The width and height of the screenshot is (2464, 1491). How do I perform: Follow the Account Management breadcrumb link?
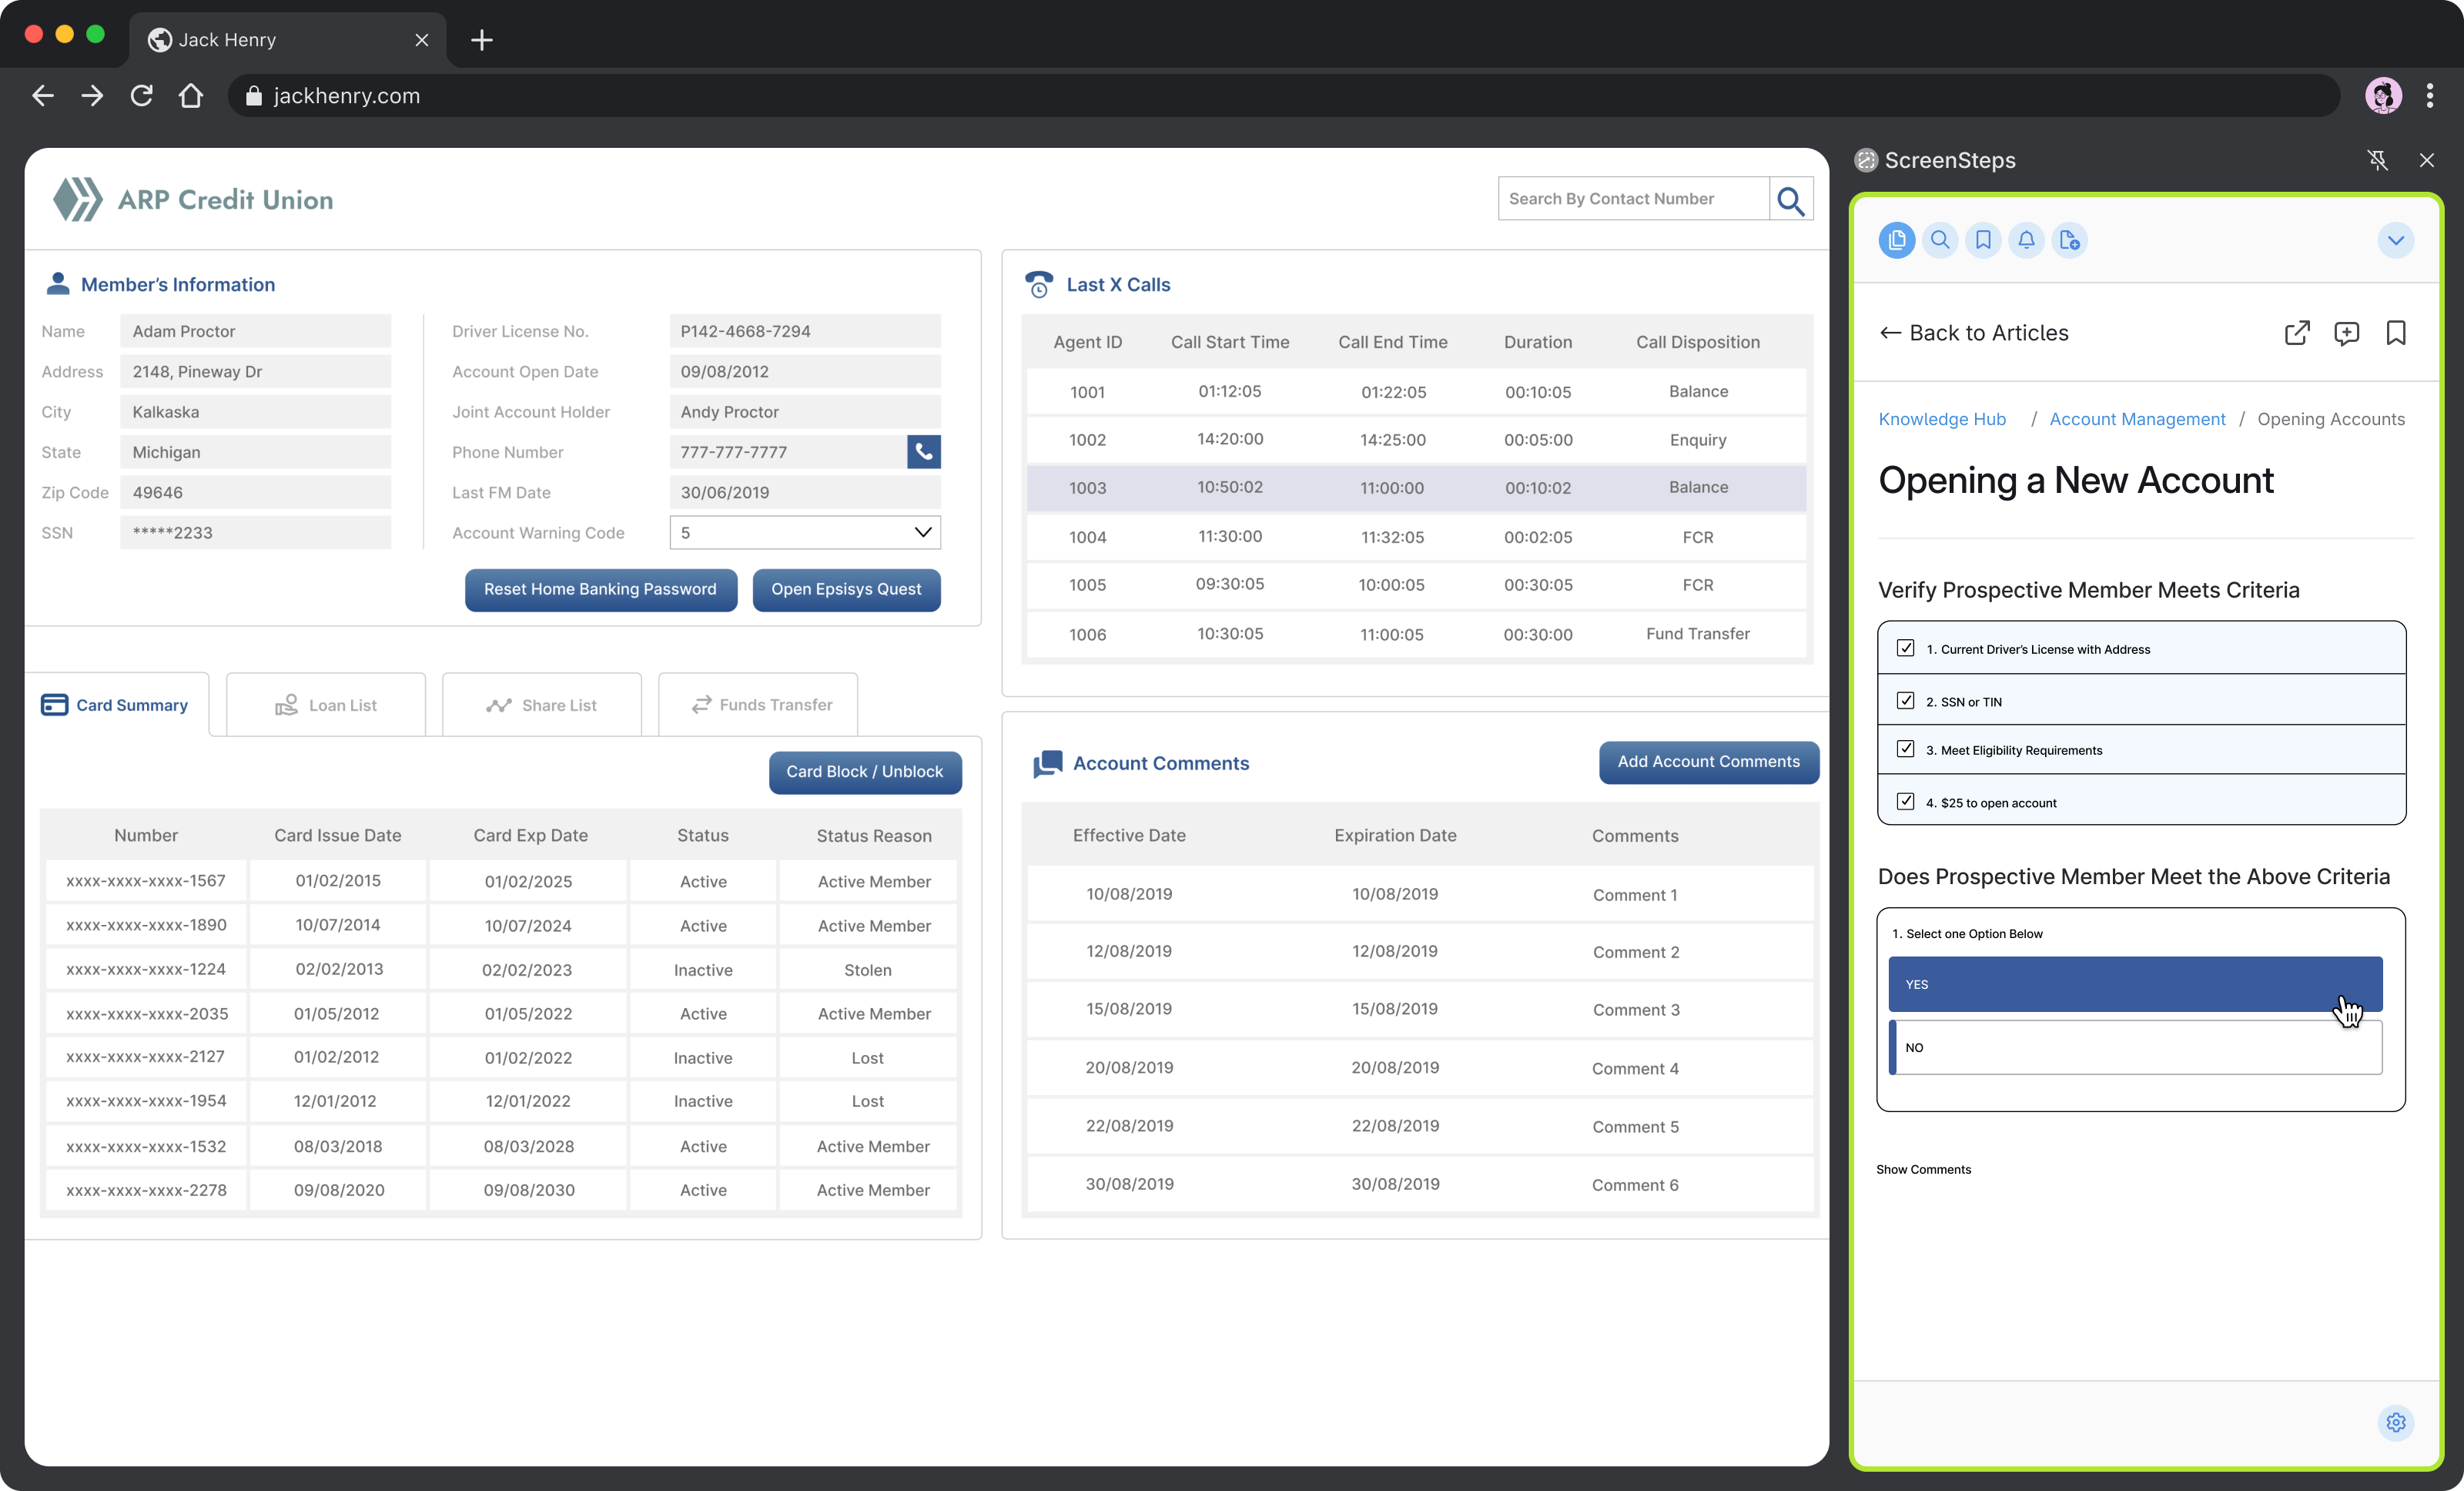2137,419
